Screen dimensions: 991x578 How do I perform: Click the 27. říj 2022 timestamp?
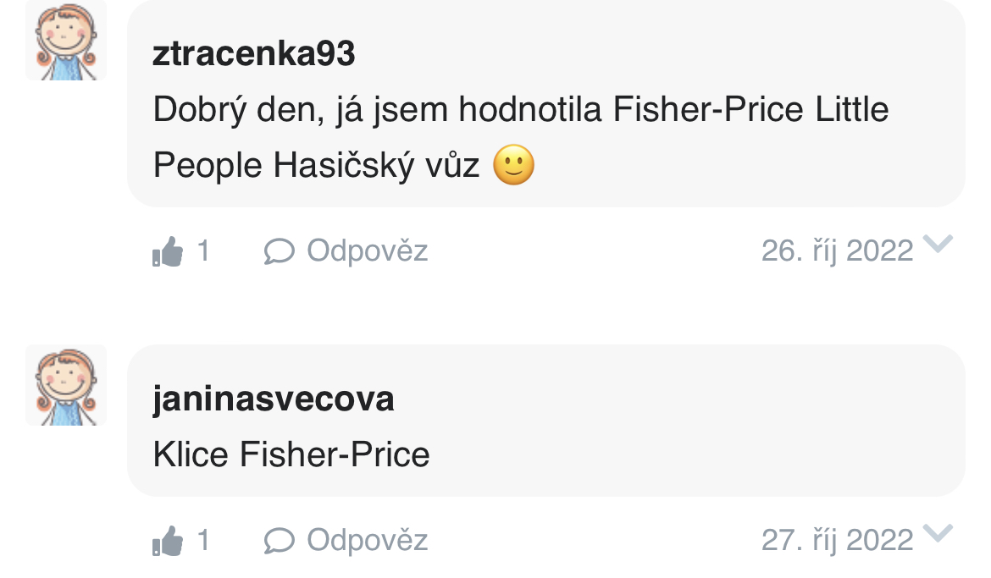pyautogui.click(x=837, y=540)
